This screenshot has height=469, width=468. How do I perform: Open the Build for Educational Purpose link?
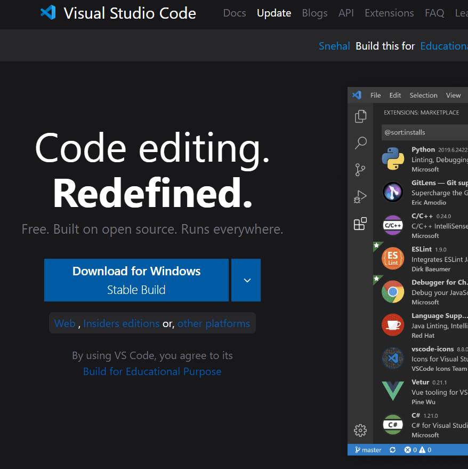pyautogui.click(x=152, y=371)
